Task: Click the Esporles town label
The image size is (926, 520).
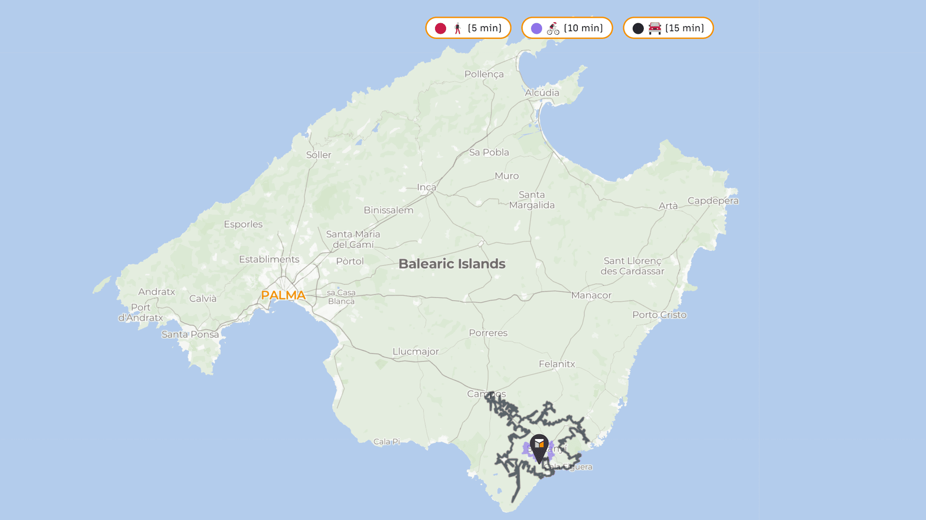Action: tap(243, 224)
